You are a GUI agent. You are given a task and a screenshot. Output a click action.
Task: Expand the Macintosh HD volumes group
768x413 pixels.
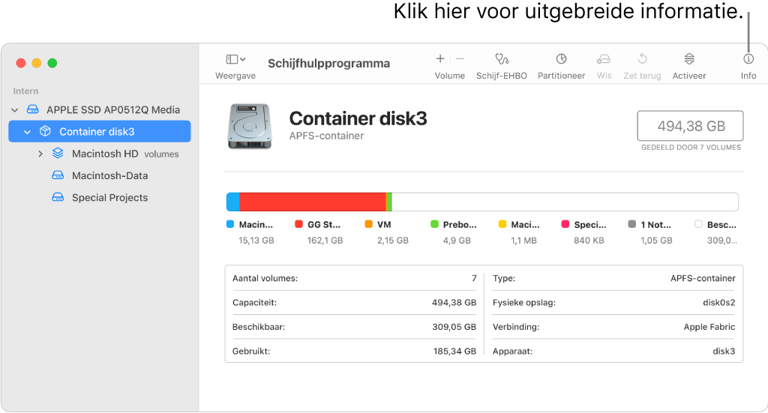(40, 154)
